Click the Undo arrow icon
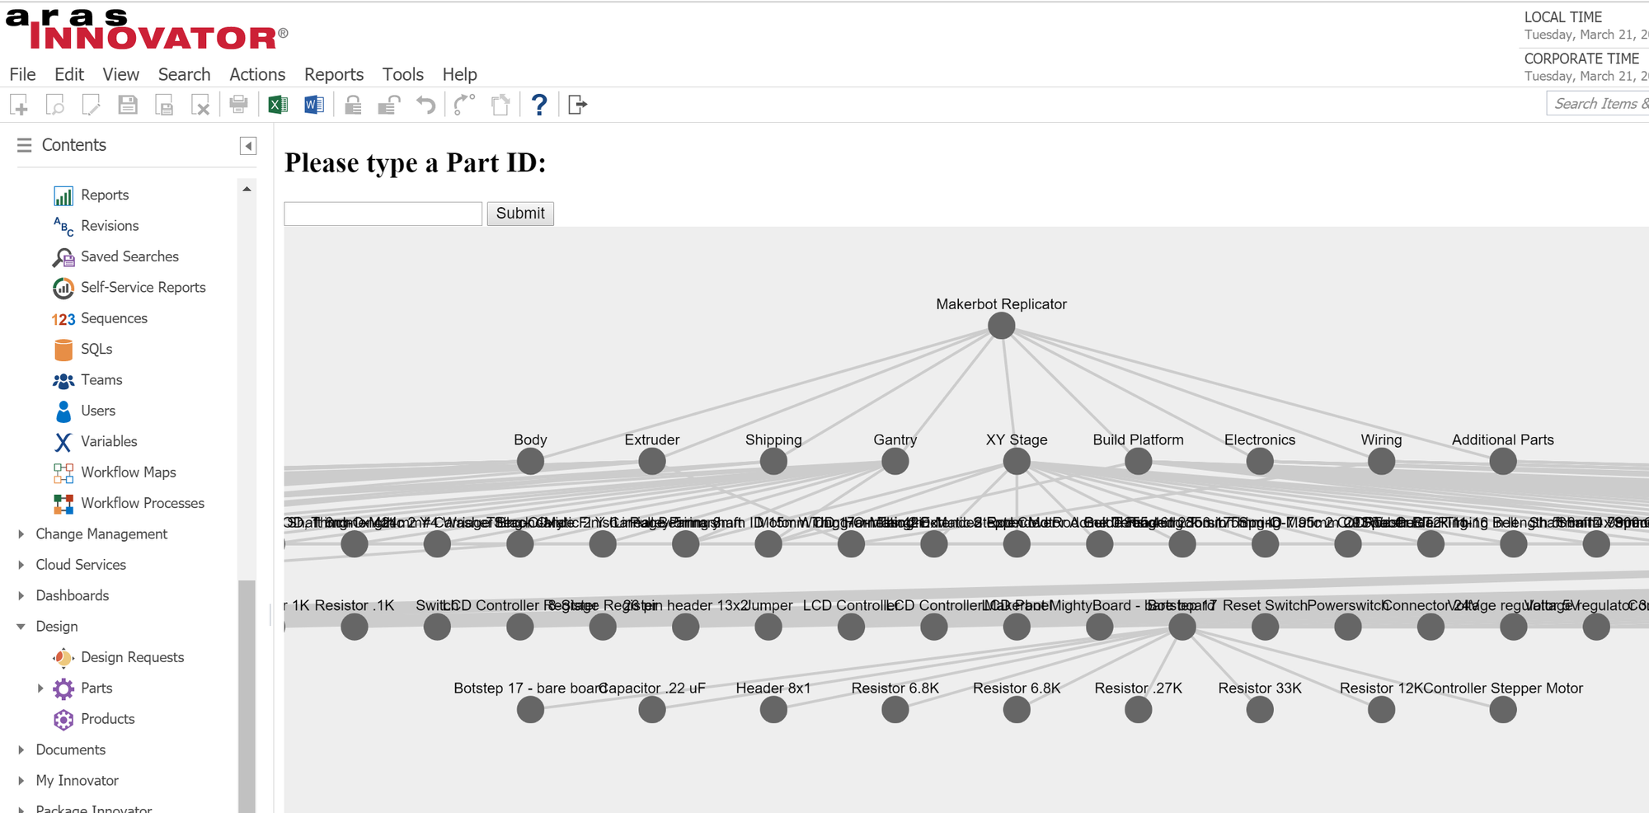Viewport: 1649px width, 813px height. tap(425, 105)
